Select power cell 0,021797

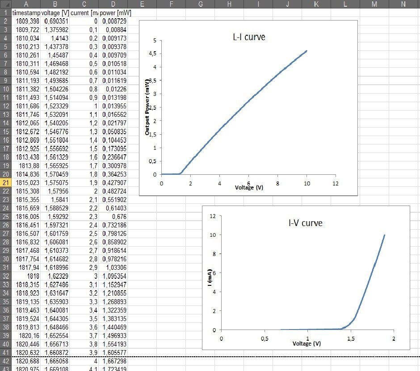pos(113,123)
